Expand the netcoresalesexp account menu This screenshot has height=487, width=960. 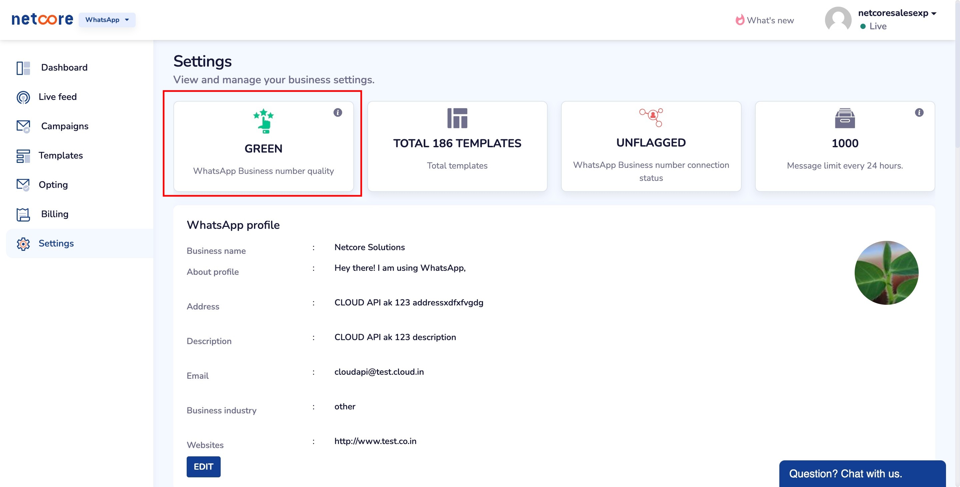tap(897, 13)
